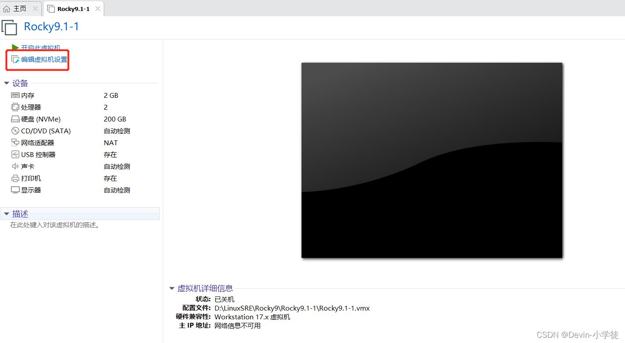Click the Rocky9.1-1.vmx config file path
The image size is (625, 343).
pyautogui.click(x=292, y=308)
